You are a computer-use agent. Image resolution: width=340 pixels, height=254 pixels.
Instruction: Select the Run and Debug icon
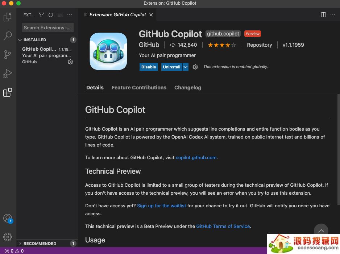8,73
